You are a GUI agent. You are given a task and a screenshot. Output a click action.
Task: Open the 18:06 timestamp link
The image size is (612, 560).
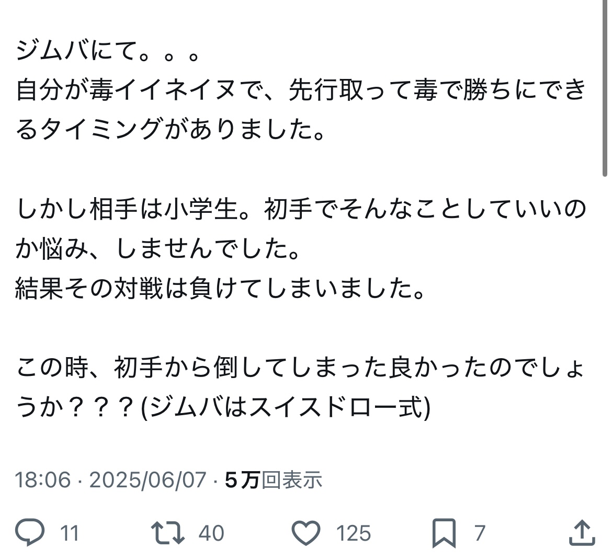[x=43, y=479]
